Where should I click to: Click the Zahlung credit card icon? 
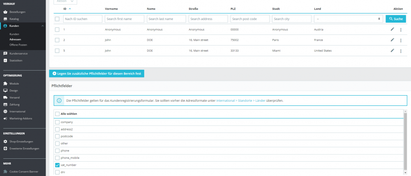click(x=5, y=104)
